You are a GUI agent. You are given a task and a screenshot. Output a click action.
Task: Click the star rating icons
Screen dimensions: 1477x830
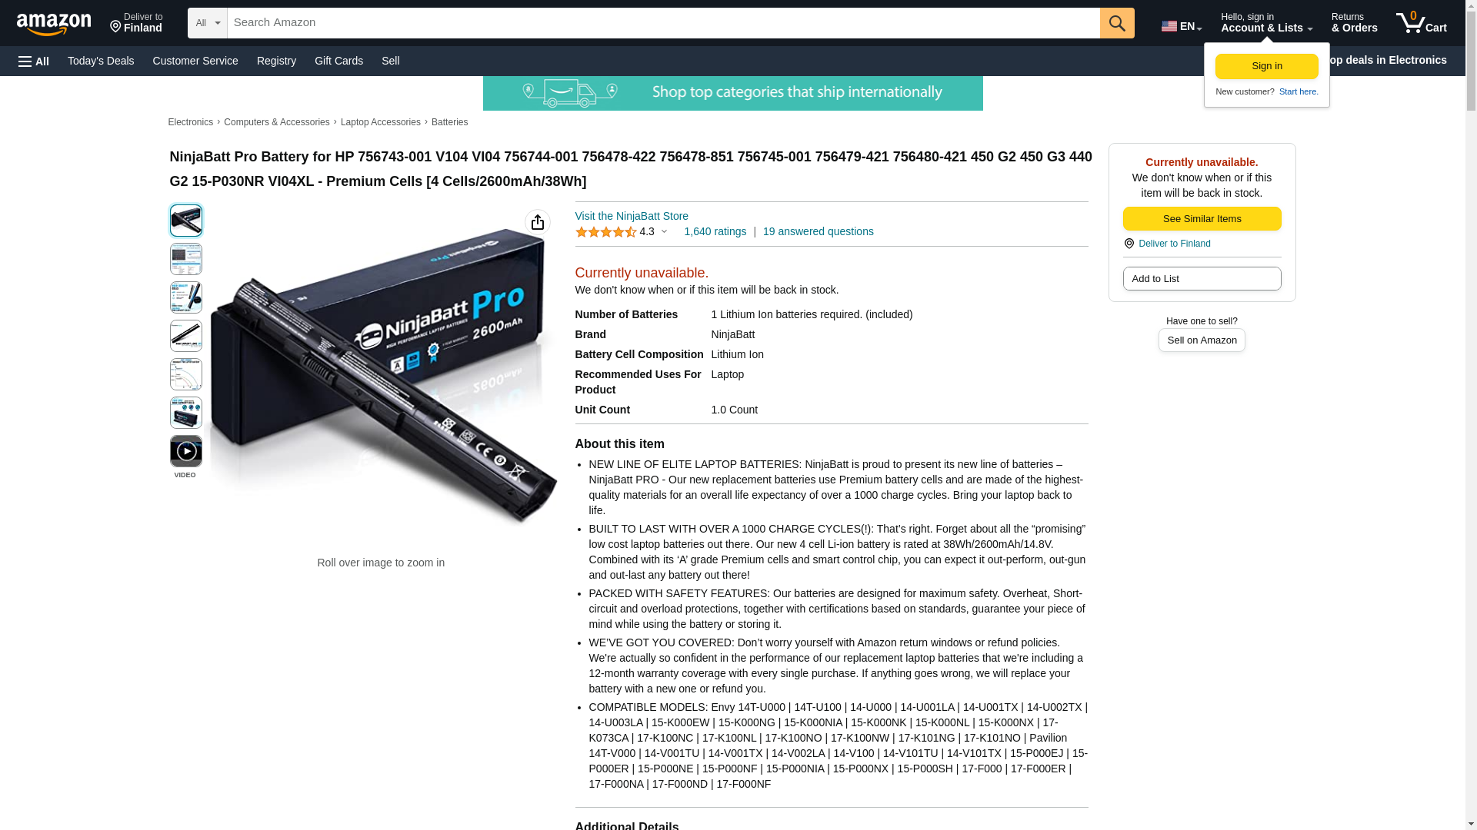pyautogui.click(x=606, y=232)
